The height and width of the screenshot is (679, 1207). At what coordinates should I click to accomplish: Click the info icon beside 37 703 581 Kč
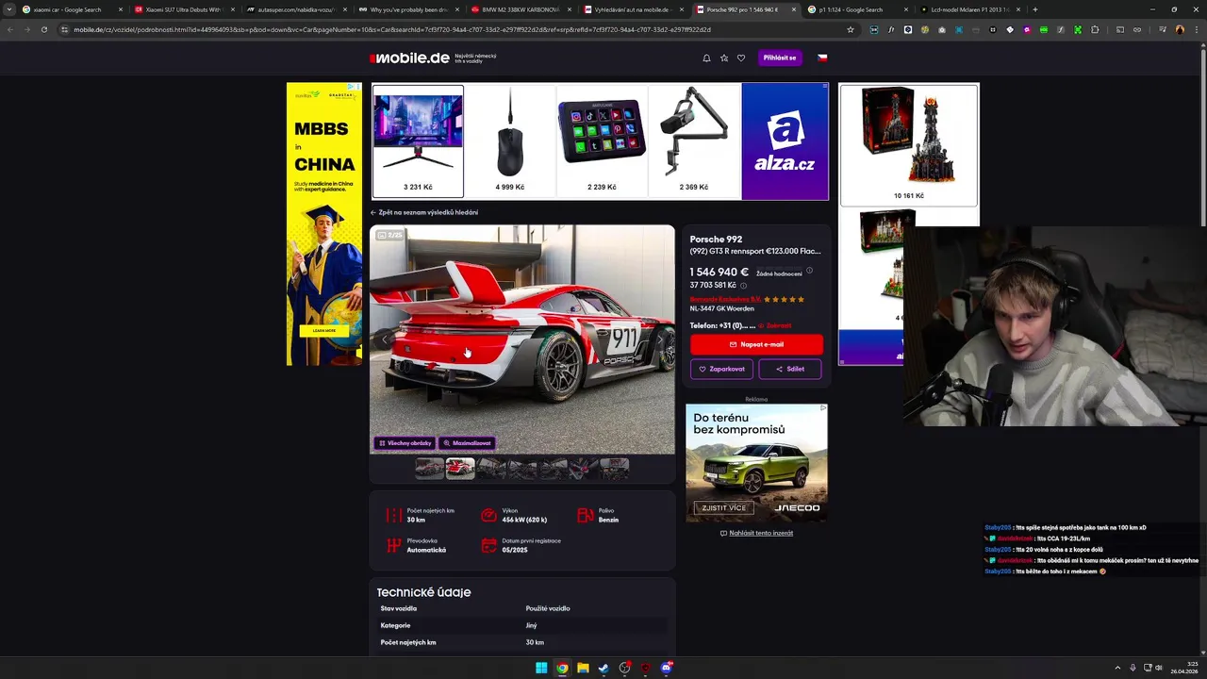pos(743,286)
